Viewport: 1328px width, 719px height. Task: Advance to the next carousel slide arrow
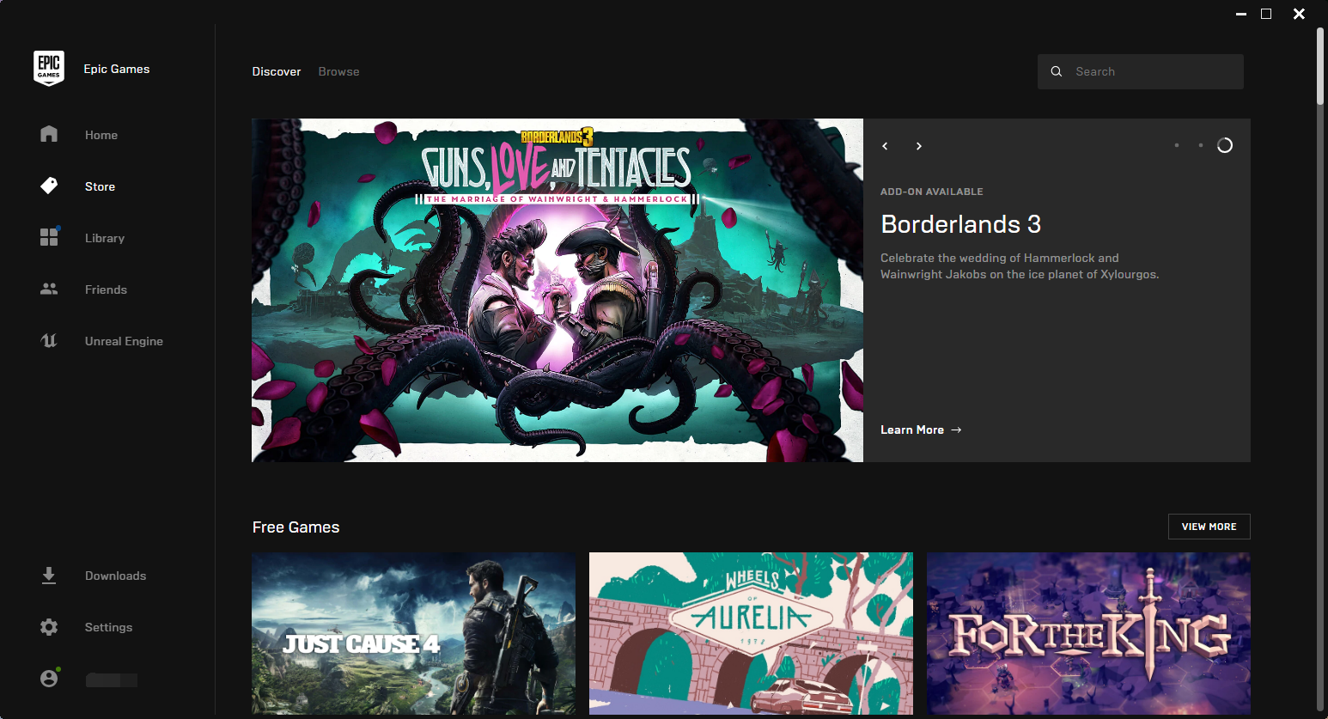tap(918, 146)
